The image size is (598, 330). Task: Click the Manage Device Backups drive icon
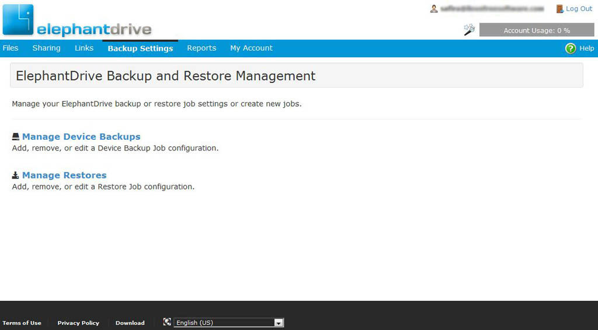(x=15, y=136)
